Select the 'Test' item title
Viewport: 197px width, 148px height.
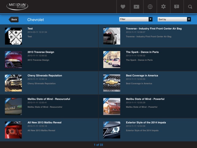(30, 29)
